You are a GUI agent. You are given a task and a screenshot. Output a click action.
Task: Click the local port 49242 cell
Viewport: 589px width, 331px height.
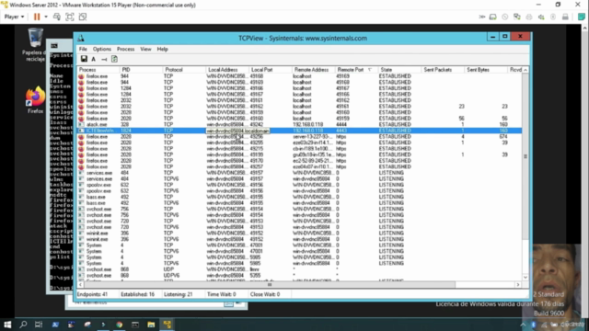tap(257, 125)
